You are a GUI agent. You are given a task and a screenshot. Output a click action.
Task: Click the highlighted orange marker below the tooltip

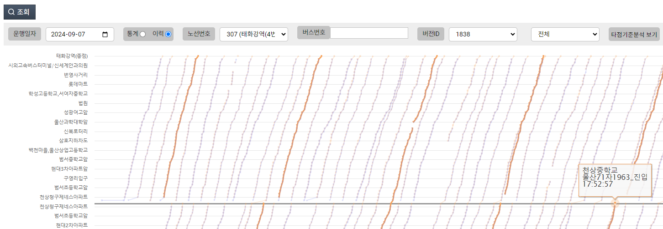[x=615, y=203]
